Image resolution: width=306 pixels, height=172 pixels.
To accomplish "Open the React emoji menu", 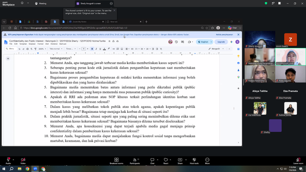I will [166, 161].
